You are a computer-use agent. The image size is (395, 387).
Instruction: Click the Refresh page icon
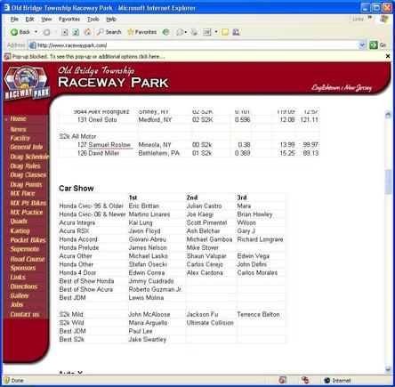click(76, 32)
